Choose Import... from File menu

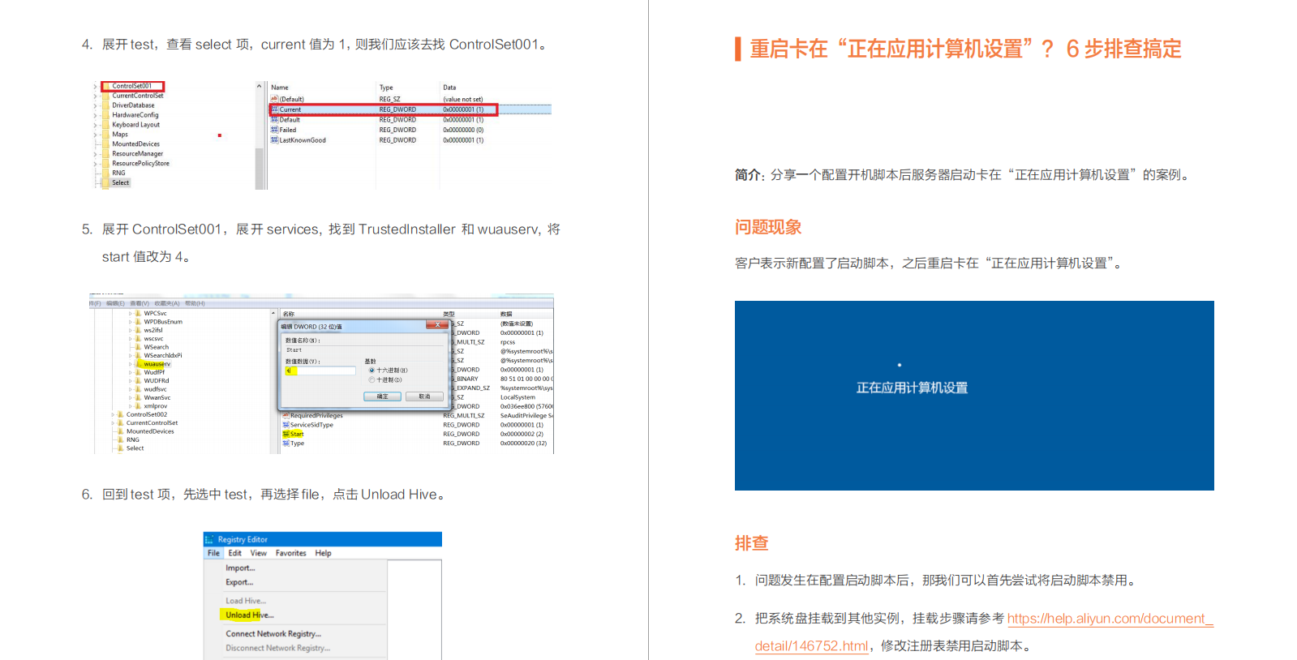pos(240,568)
